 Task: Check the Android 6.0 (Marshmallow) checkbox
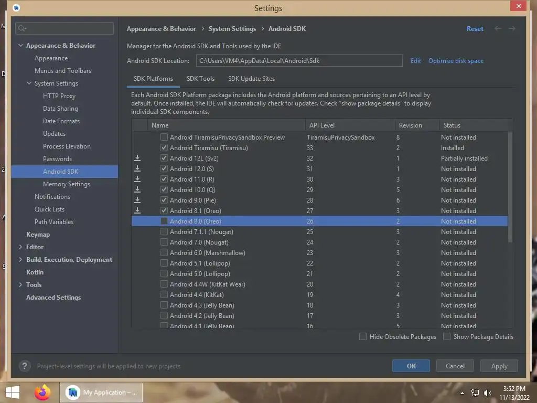(x=164, y=252)
